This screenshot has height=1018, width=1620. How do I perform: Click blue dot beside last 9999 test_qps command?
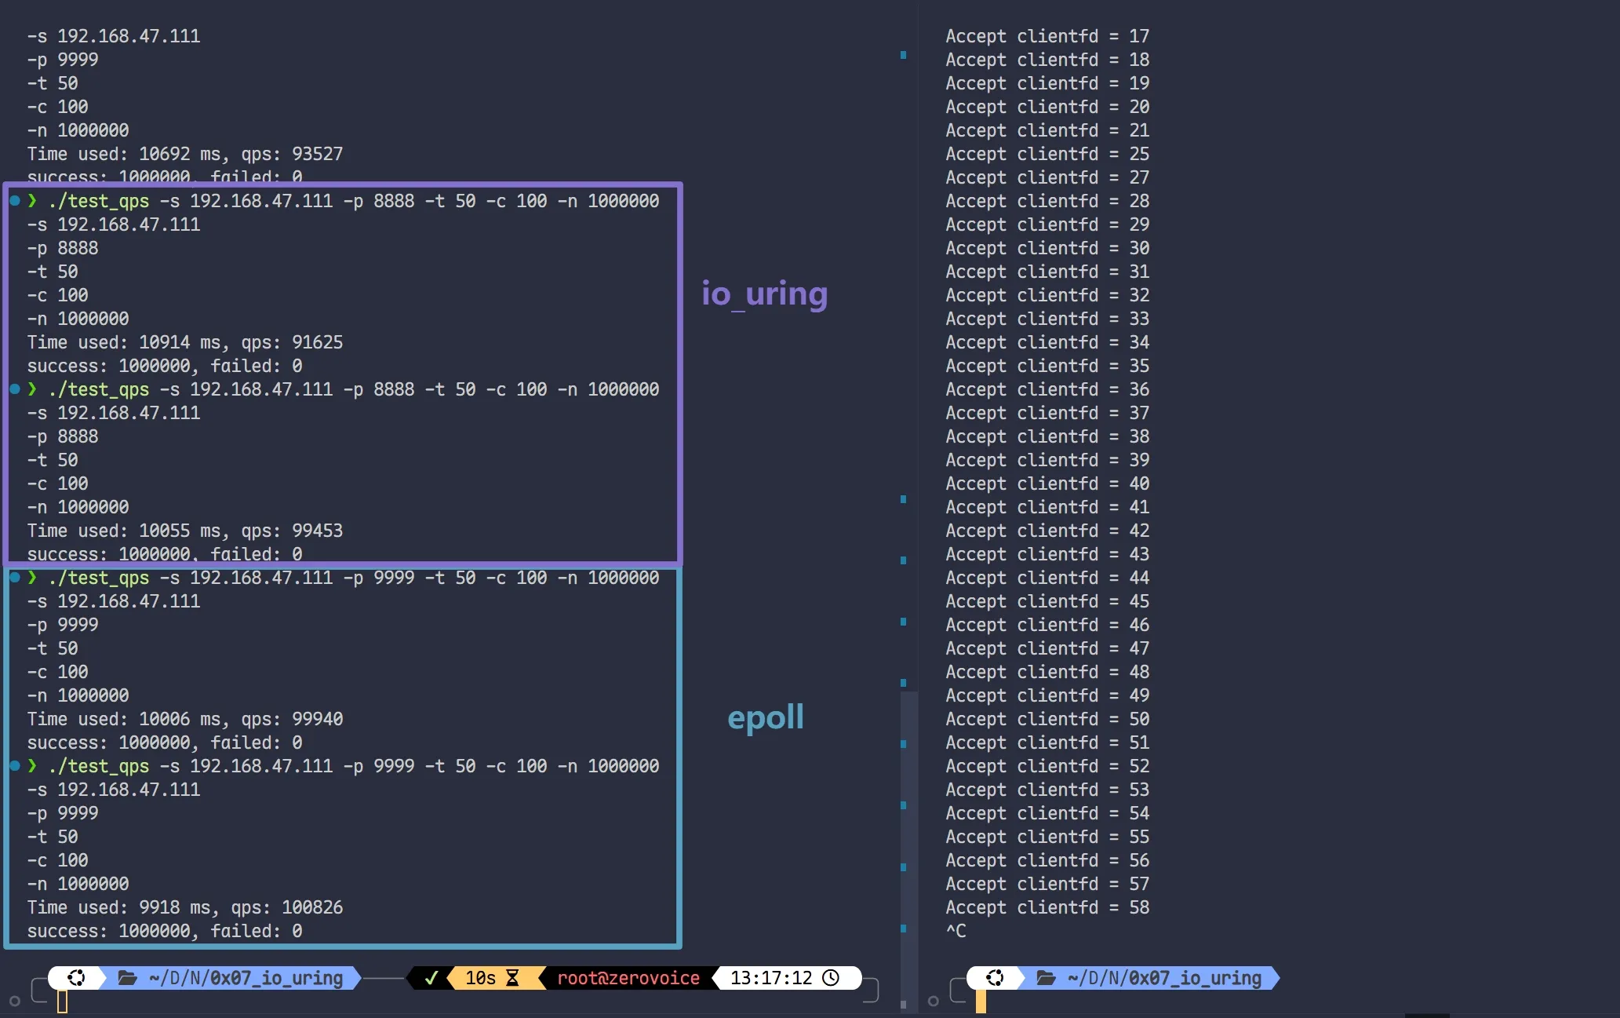(15, 765)
